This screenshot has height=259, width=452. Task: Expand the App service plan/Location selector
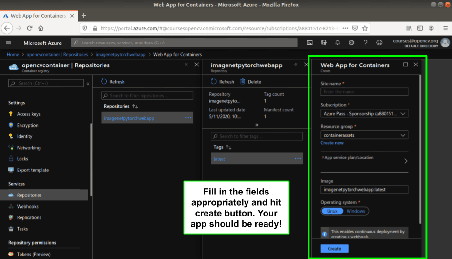(x=364, y=161)
